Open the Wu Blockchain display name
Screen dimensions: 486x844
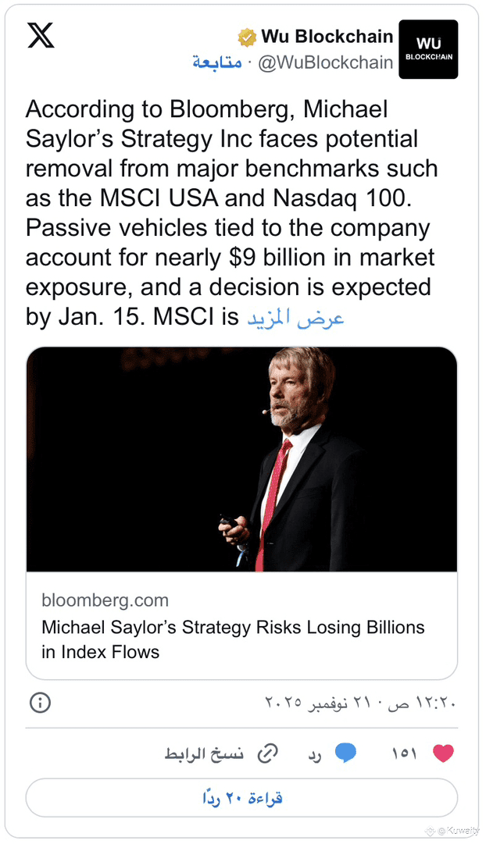(327, 37)
